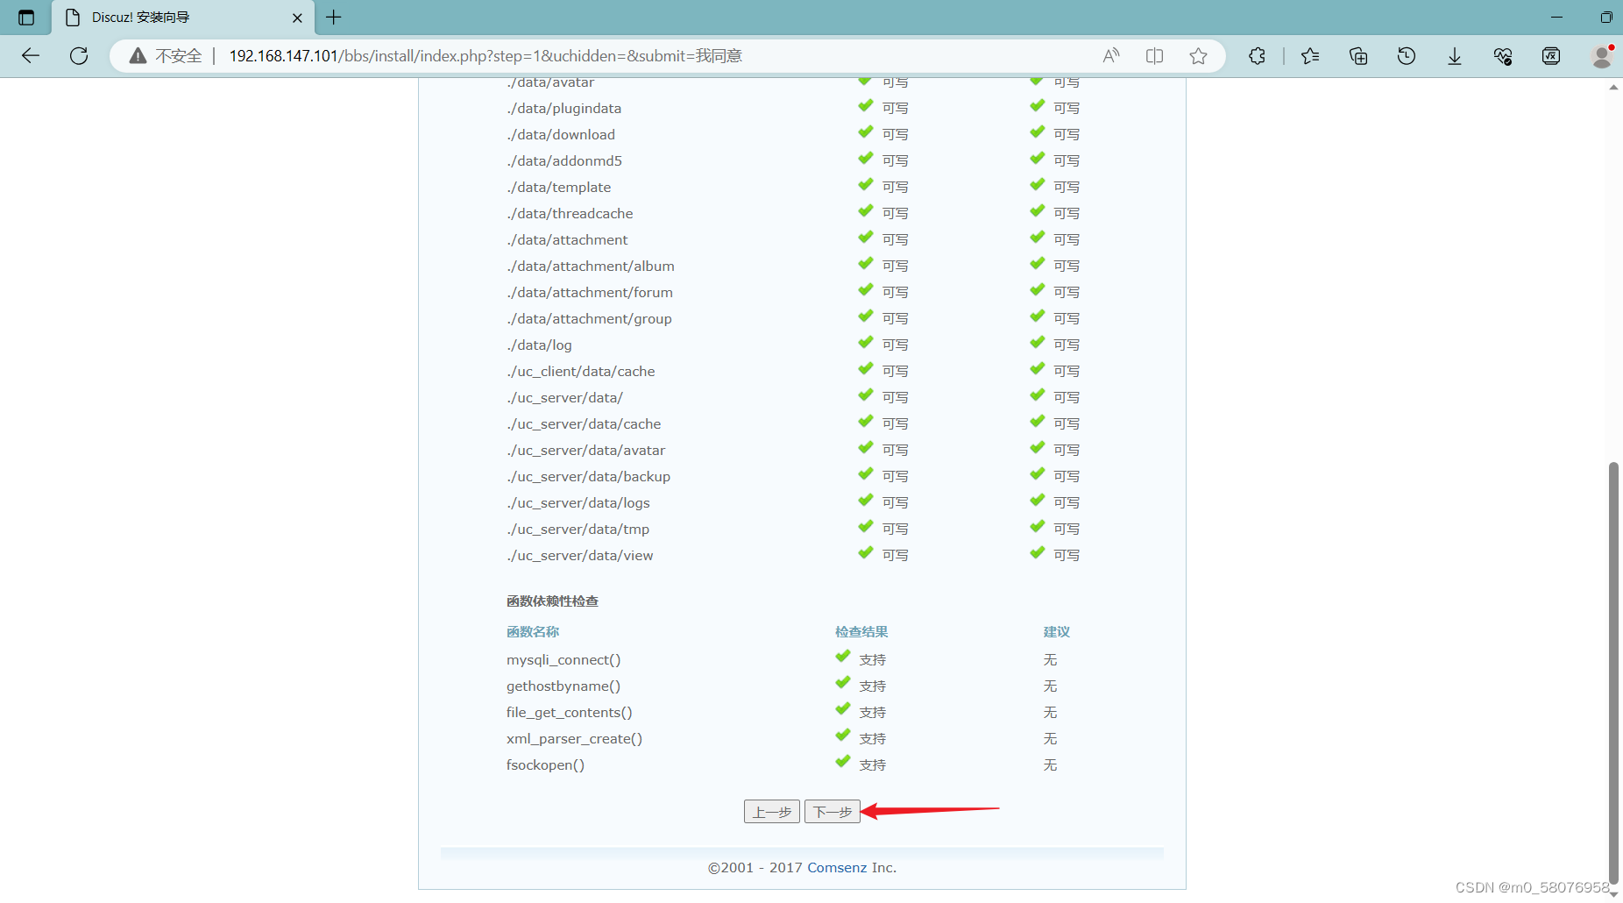Viewport: 1623px width, 903px height.
Task: Click the first green checkmark in ./uc_server/data/view row
Action: (x=866, y=552)
